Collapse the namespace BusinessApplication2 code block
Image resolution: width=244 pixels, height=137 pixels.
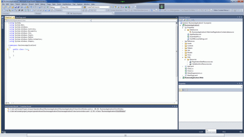tap(9, 46)
